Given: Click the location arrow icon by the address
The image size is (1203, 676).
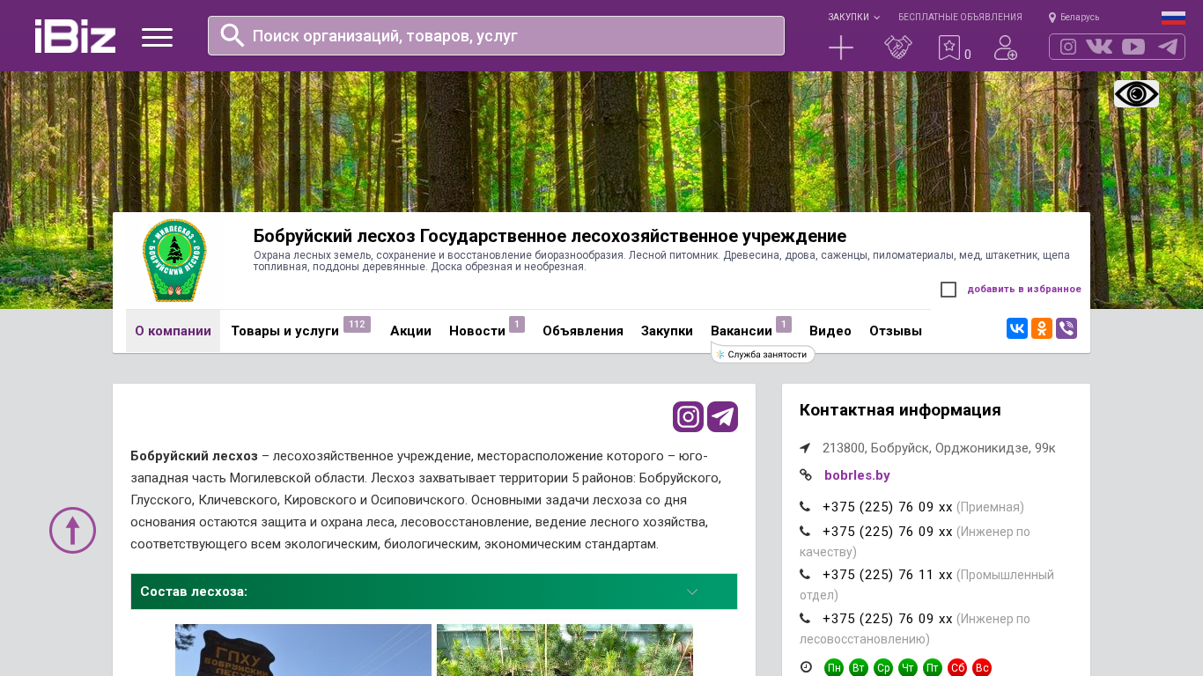Looking at the screenshot, I should [805, 448].
